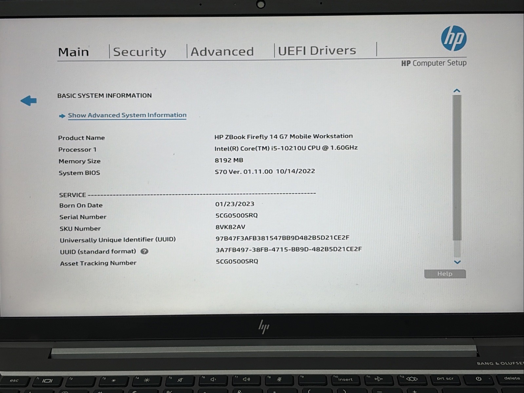524x393 pixels.
Task: Open the Main tab
Action: tap(73, 52)
